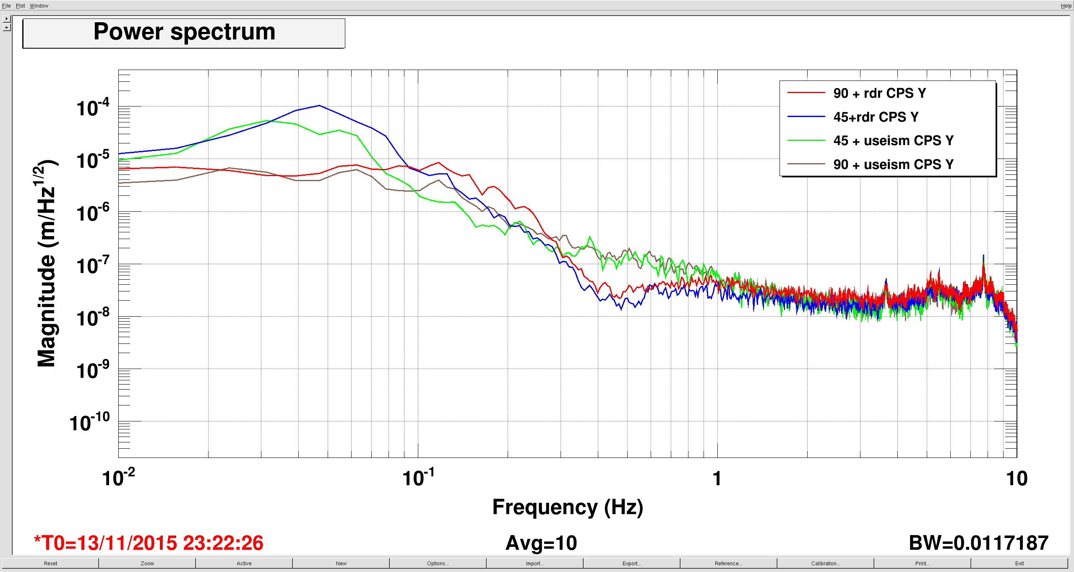Open the File menu

(6, 5)
